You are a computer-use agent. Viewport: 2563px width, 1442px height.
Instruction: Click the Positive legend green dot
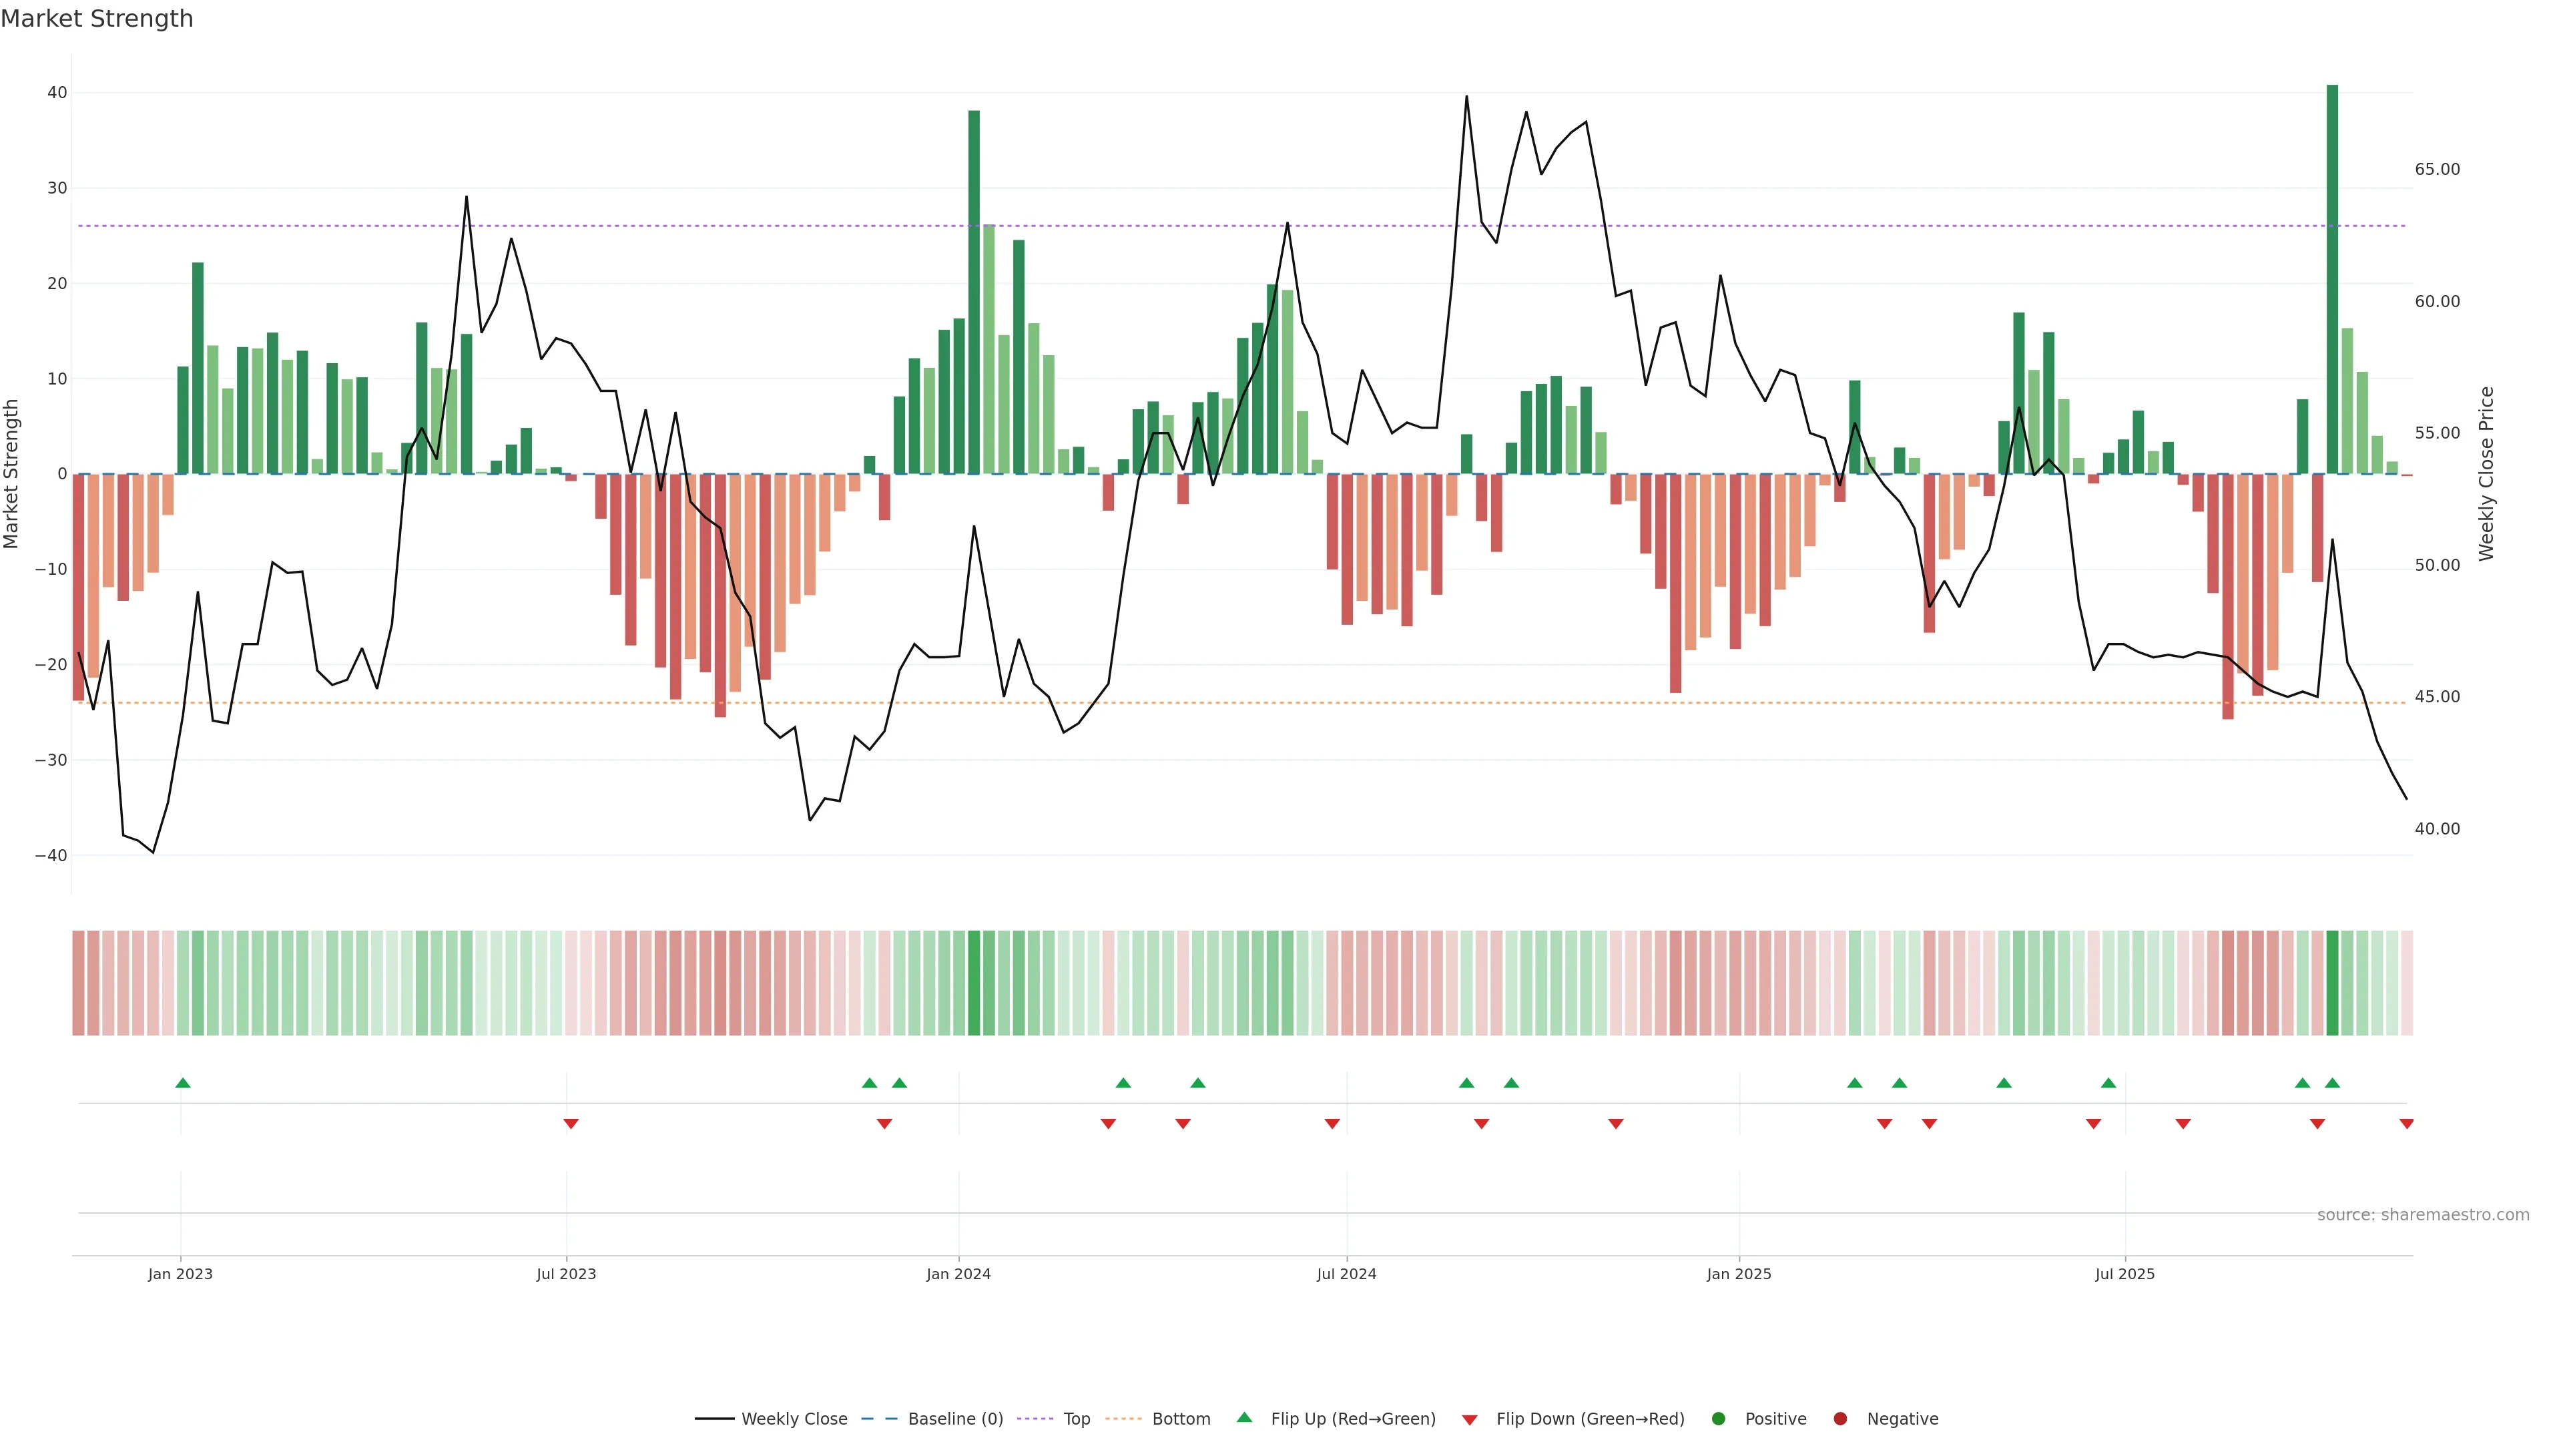pos(1718,1419)
